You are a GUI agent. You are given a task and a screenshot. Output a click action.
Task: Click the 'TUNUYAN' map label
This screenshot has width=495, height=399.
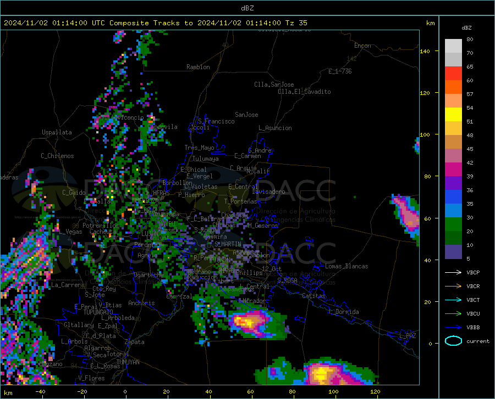128,362
